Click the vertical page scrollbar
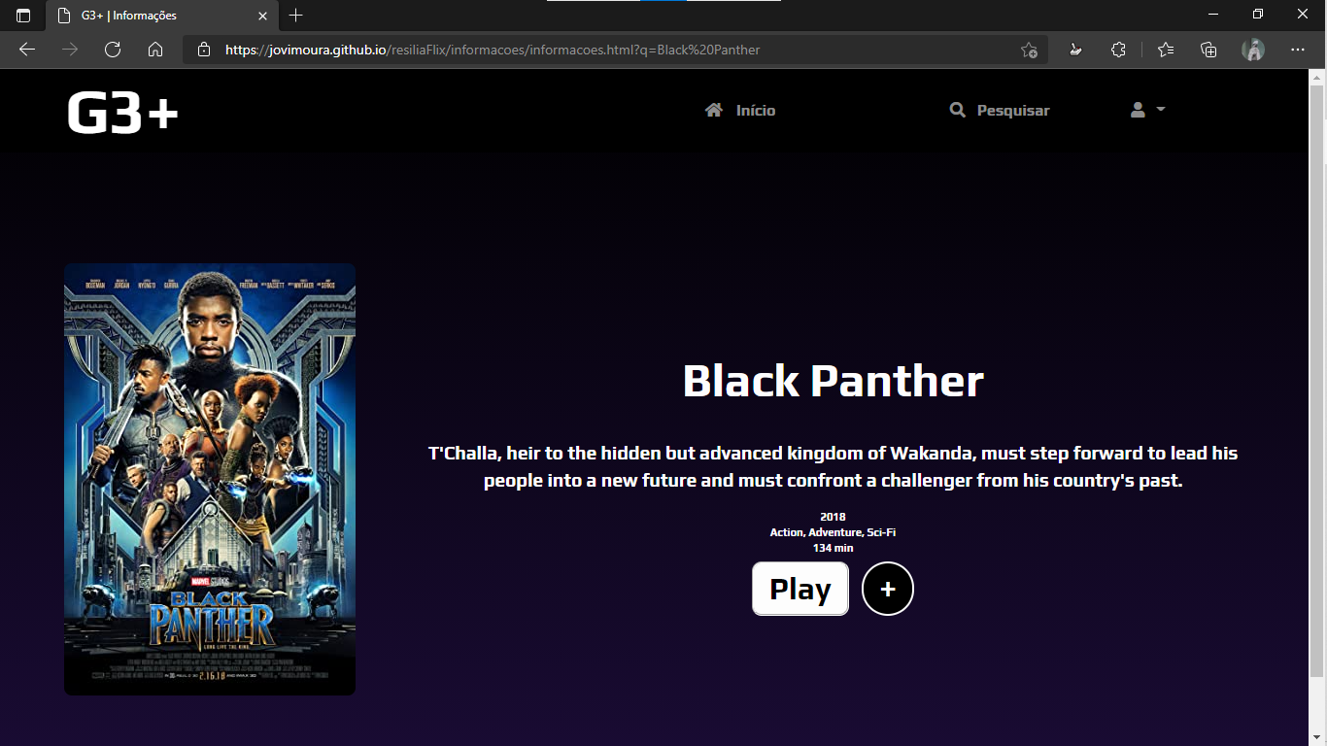Screen dimensions: 1327x746 (1318, 379)
